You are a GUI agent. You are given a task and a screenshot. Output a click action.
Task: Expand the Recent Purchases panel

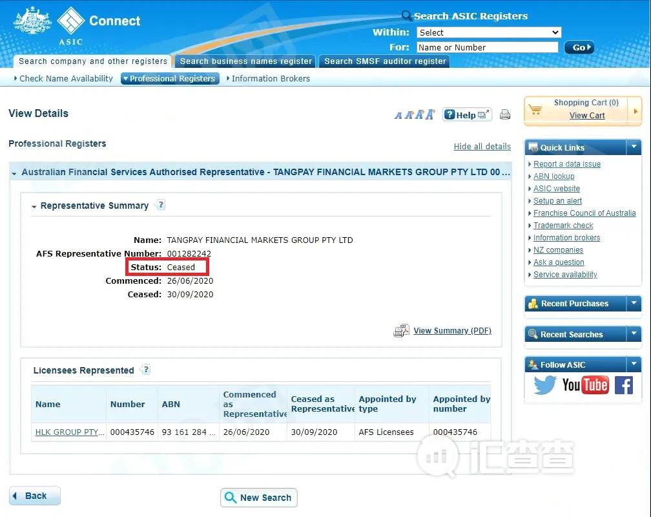tap(634, 303)
